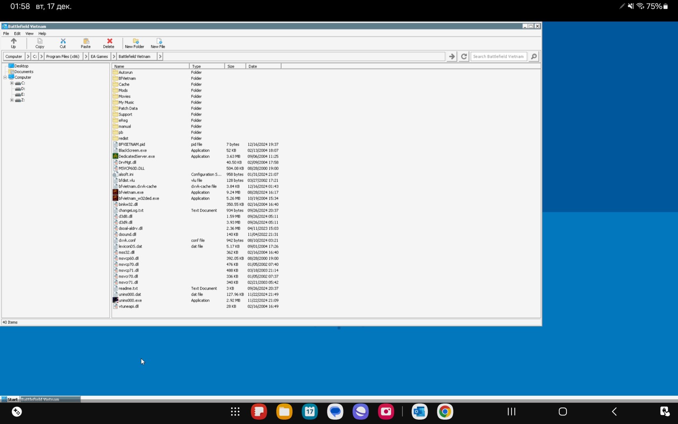Open the game controller icon at bottom left
678x424 pixels.
(x=17, y=411)
